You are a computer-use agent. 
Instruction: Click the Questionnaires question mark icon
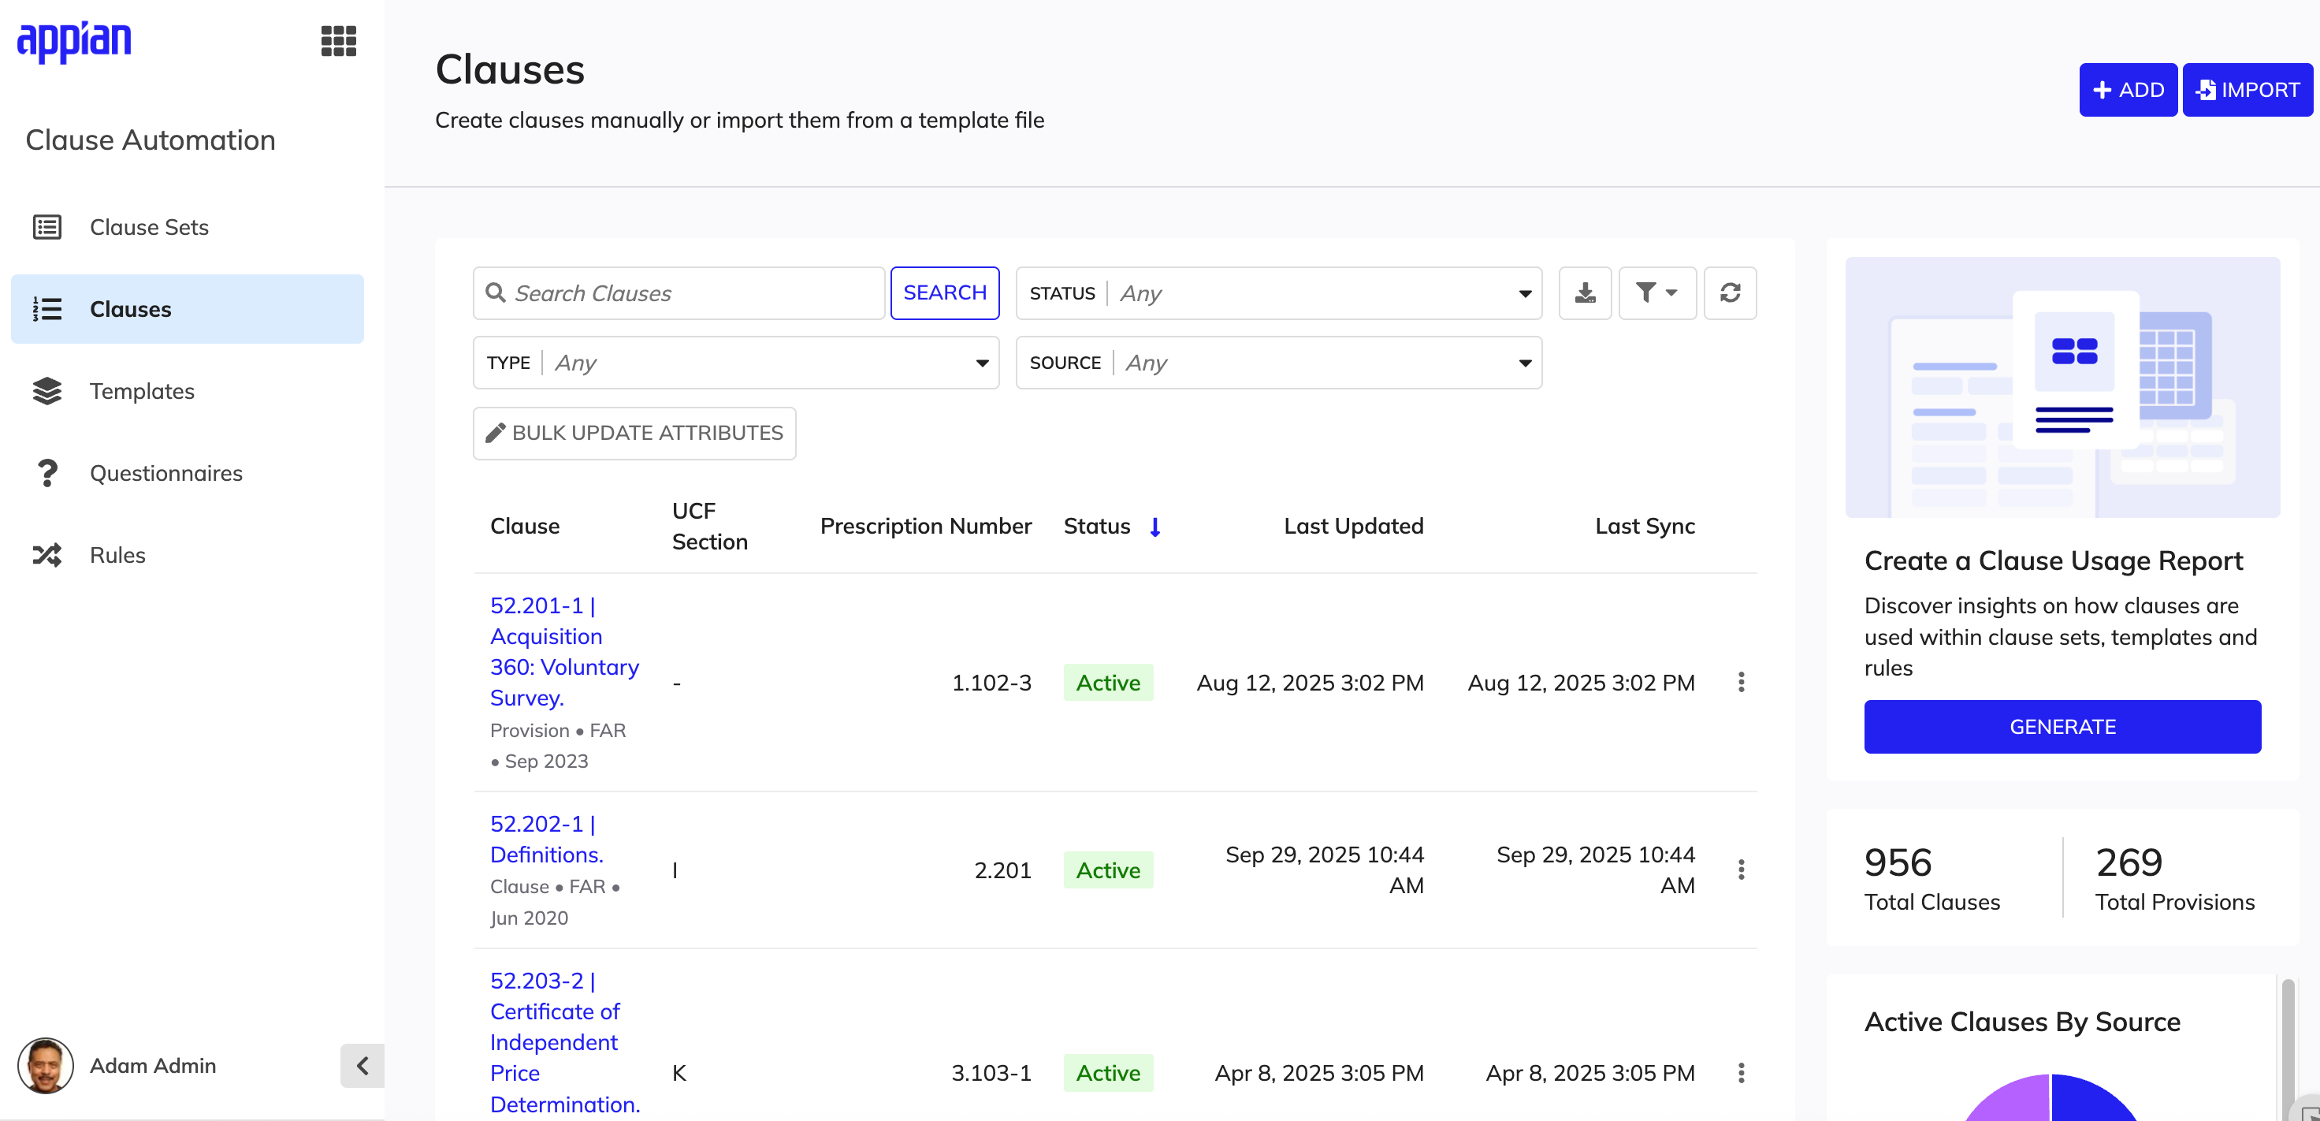[x=46, y=473]
